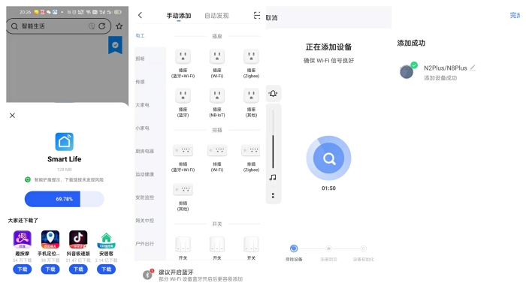
Task: Choose 排插 (Zigbee) power strip icon
Action: (251, 150)
